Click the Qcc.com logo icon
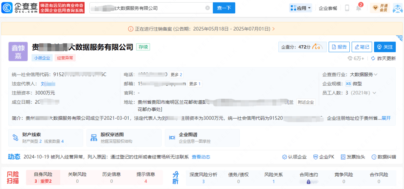 point(8,8)
